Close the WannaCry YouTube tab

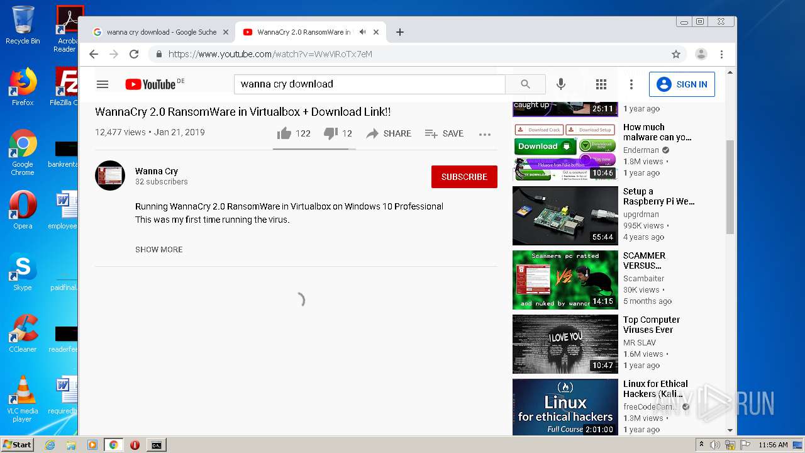click(376, 32)
